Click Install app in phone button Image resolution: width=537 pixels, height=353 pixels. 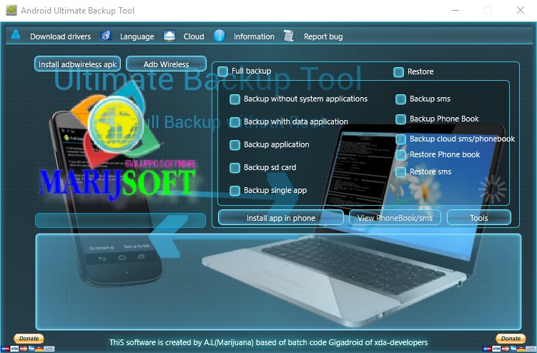281,218
